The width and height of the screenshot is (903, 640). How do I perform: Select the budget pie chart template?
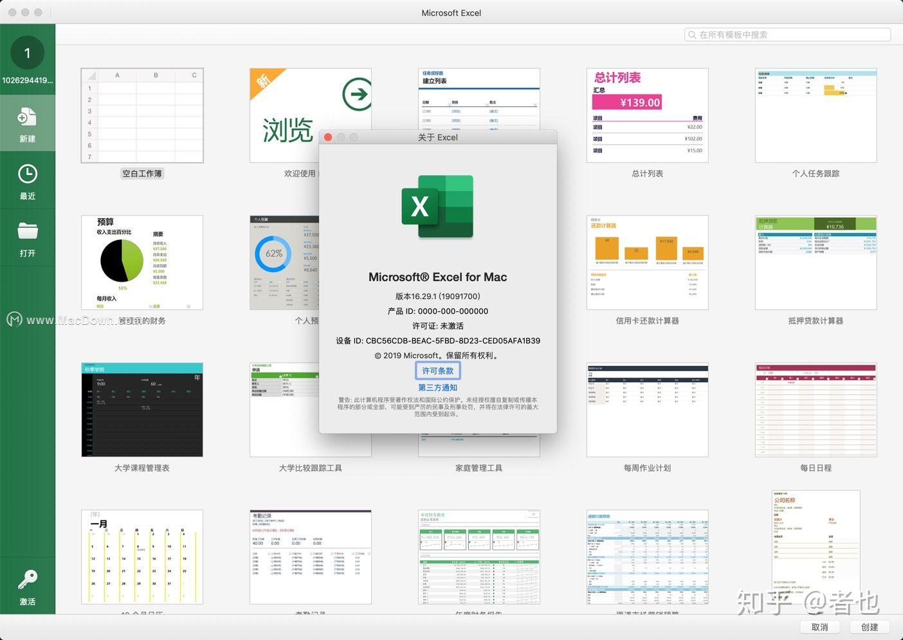coord(142,263)
